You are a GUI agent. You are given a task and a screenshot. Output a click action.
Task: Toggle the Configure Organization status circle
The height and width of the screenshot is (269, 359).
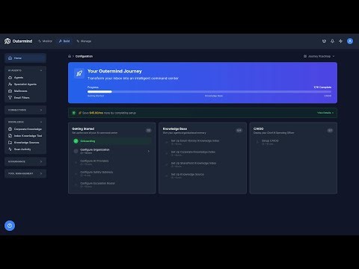[x=76, y=151]
